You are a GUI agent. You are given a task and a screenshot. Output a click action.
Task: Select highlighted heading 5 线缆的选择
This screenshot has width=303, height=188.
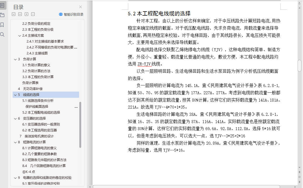[x=46, y=95]
